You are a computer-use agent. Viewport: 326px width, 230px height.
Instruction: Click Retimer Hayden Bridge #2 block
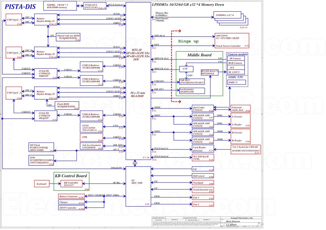[x=46, y=52]
